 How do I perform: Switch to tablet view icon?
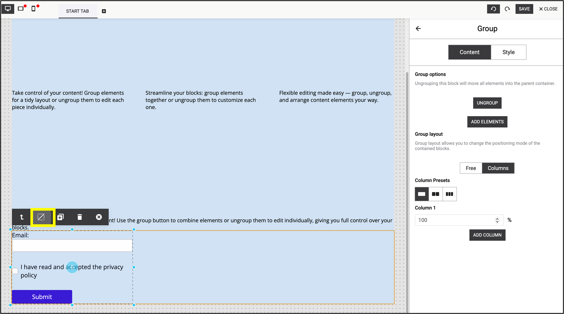pos(21,9)
